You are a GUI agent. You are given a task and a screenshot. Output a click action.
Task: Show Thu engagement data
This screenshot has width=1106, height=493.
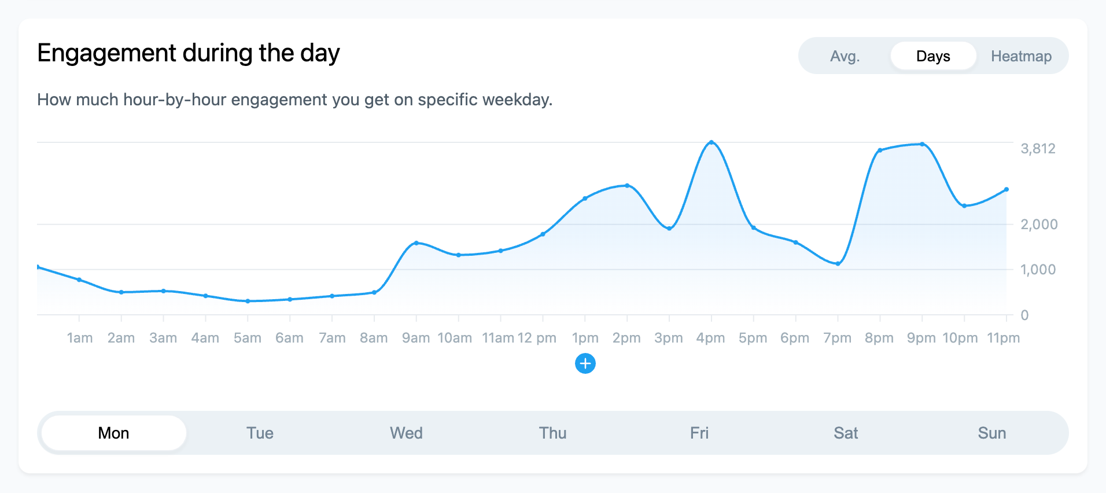tap(552, 433)
